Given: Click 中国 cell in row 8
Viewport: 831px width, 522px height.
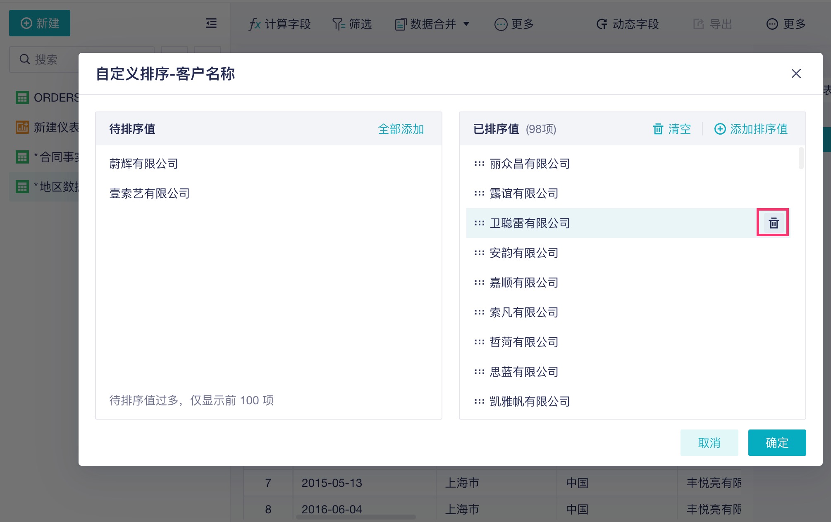Looking at the screenshot, I should tap(617, 509).
